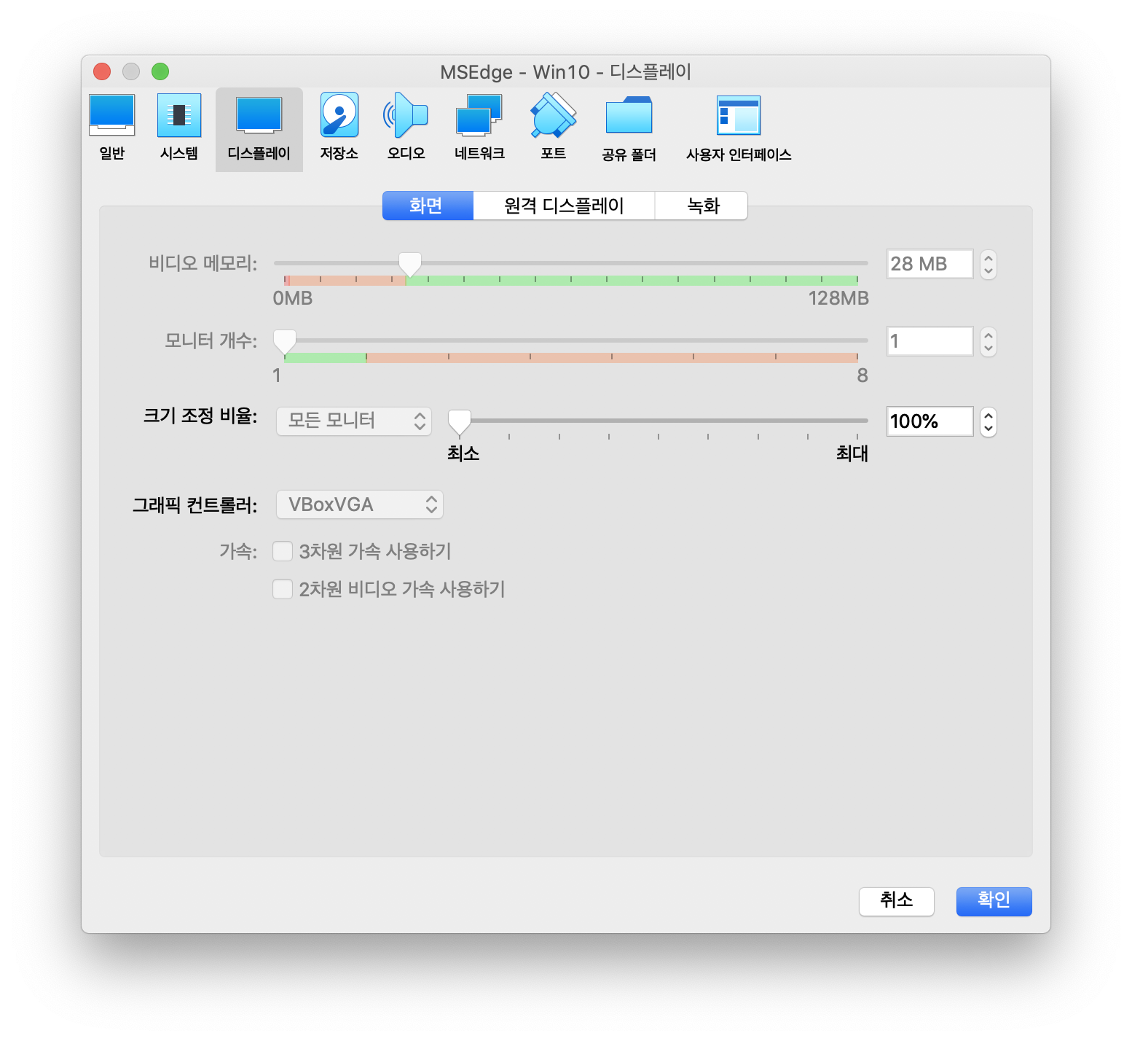Select the 저장소 (Storage) disk icon
This screenshot has width=1132, height=1041.
(339, 117)
